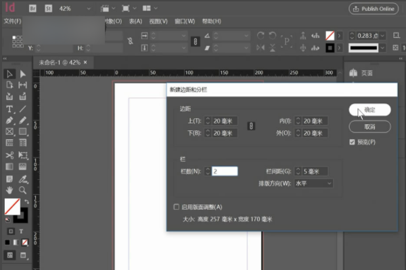This screenshot has width=406, height=270.
Task: Open the 排版方向 dropdown set to 水平
Action: (x=313, y=183)
